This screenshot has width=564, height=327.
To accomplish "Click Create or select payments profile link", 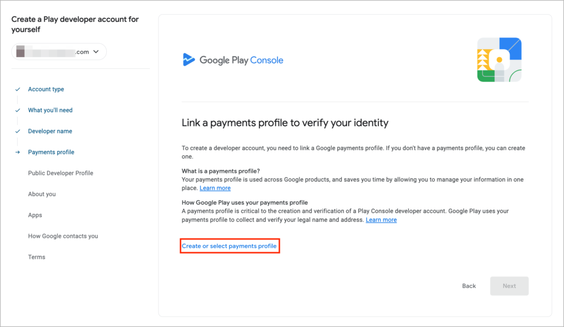I will click(x=229, y=246).
